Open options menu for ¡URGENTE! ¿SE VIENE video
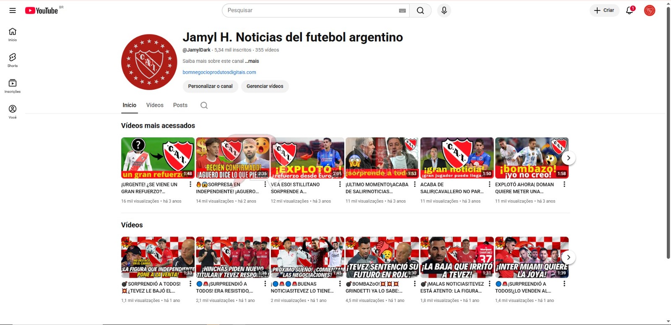 pyautogui.click(x=190, y=184)
